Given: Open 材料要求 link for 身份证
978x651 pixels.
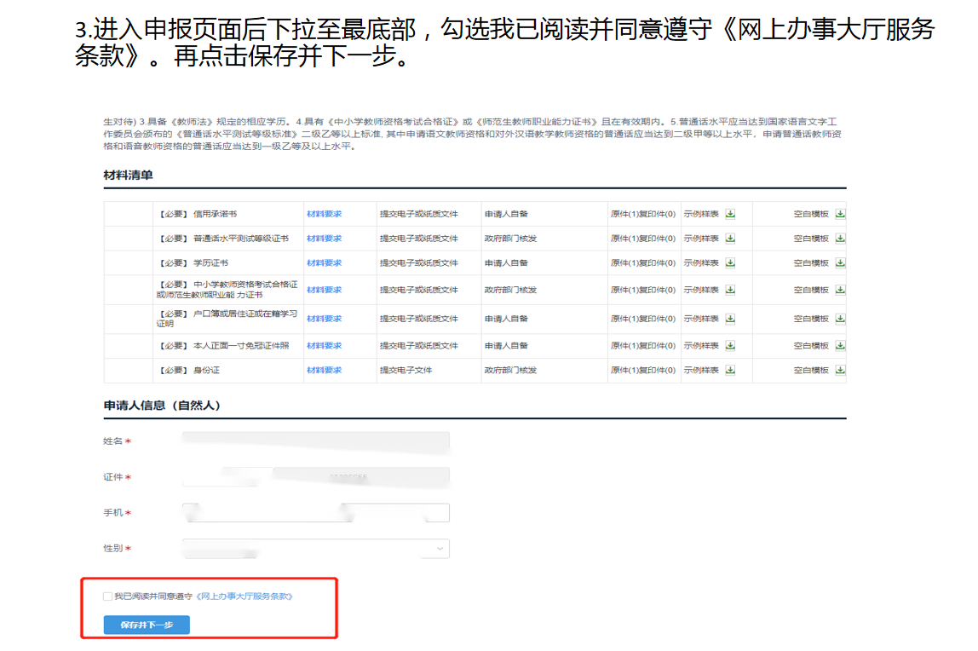Looking at the screenshot, I should click(x=324, y=371).
